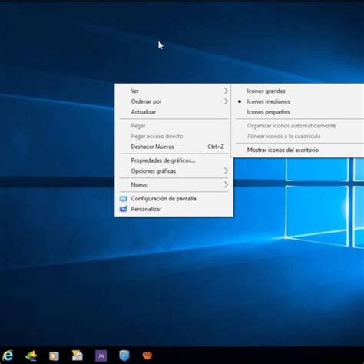Open the purple JW taskbar icon
Viewport: 364px width, 364px height.
pos(101,356)
